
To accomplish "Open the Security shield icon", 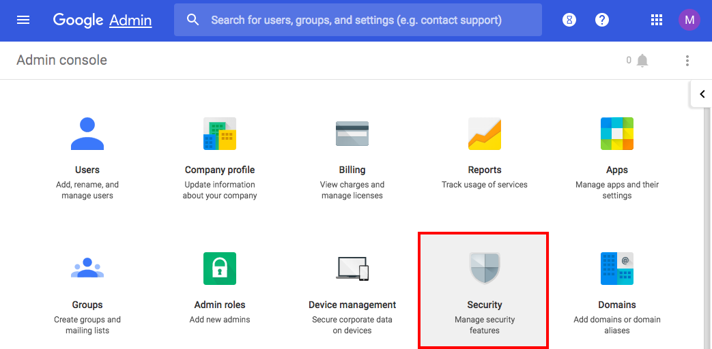I will pos(485,269).
